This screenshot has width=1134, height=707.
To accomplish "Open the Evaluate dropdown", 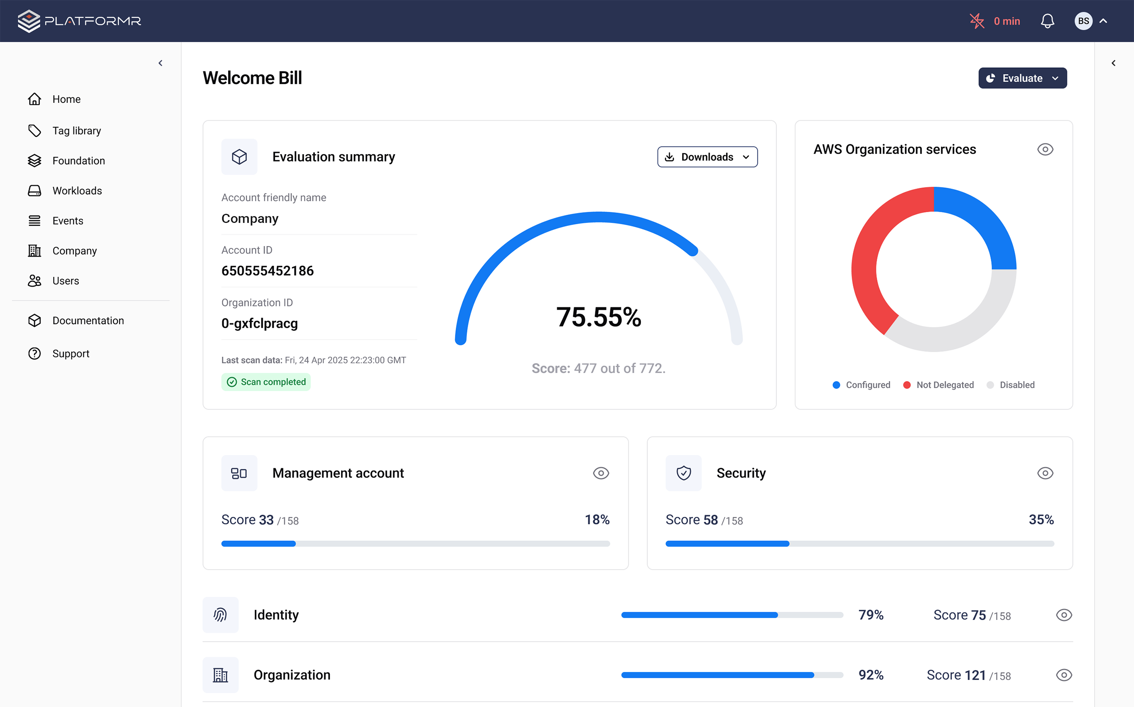I will tap(1022, 78).
